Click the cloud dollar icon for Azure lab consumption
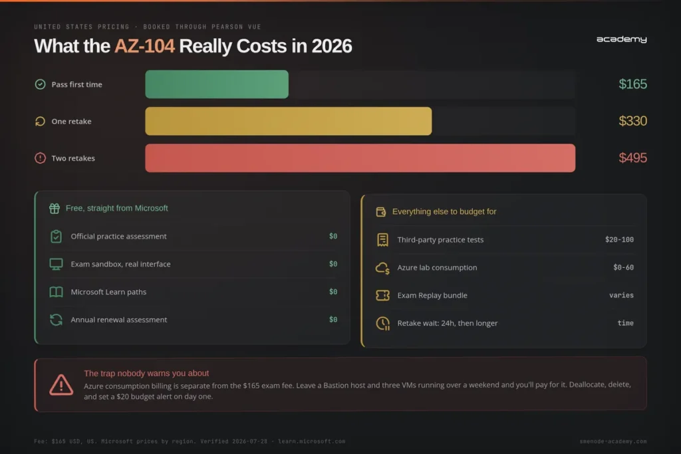 [x=382, y=268]
